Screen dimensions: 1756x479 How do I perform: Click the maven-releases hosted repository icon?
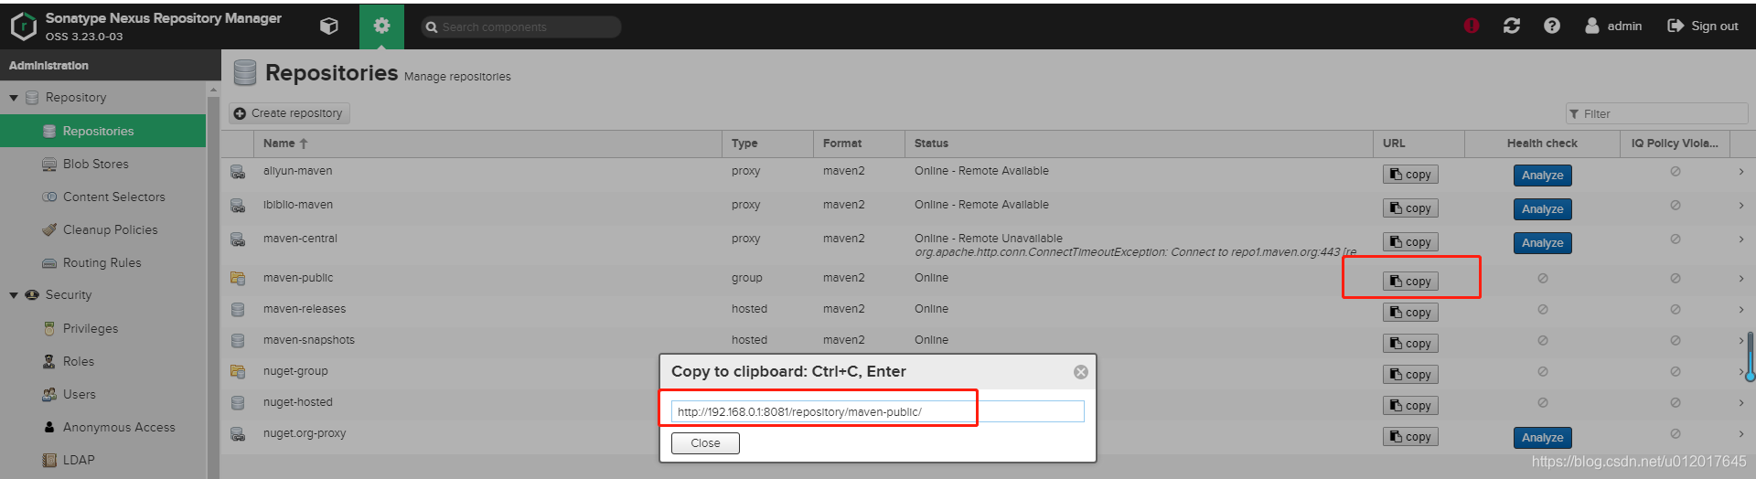[x=238, y=310]
